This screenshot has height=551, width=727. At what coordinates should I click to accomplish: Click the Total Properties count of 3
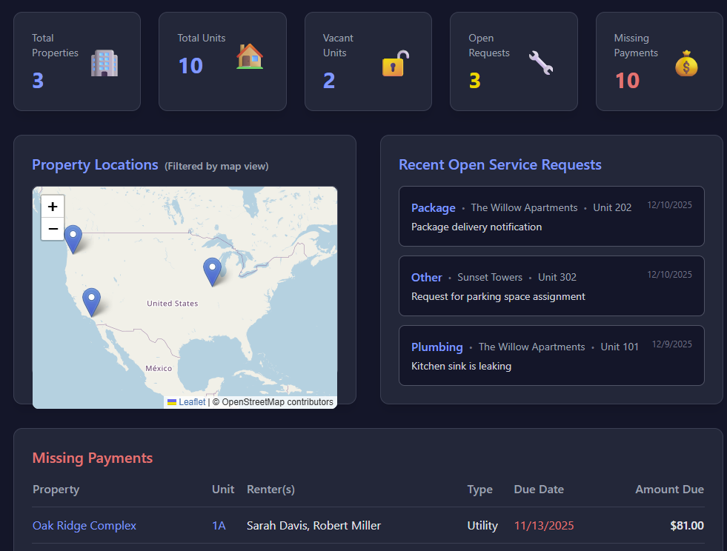pos(38,80)
